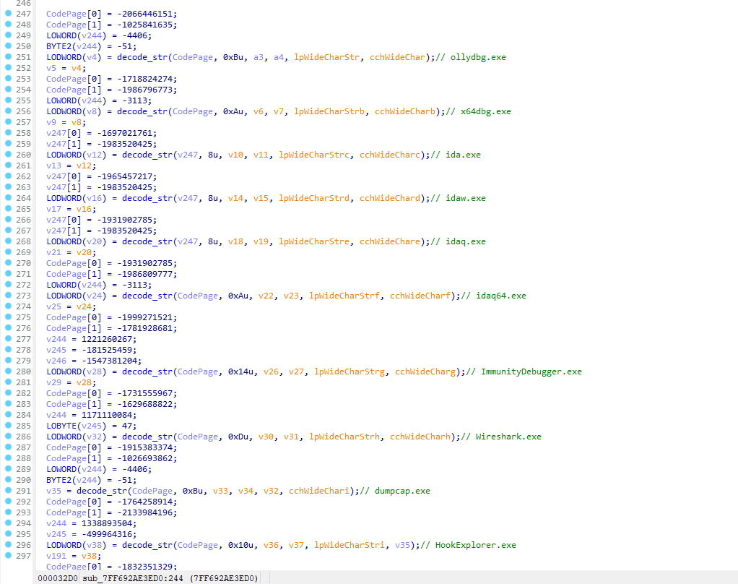This screenshot has height=584, width=738.
Task: Click v191 assignment on line 297
Action: 56,555
